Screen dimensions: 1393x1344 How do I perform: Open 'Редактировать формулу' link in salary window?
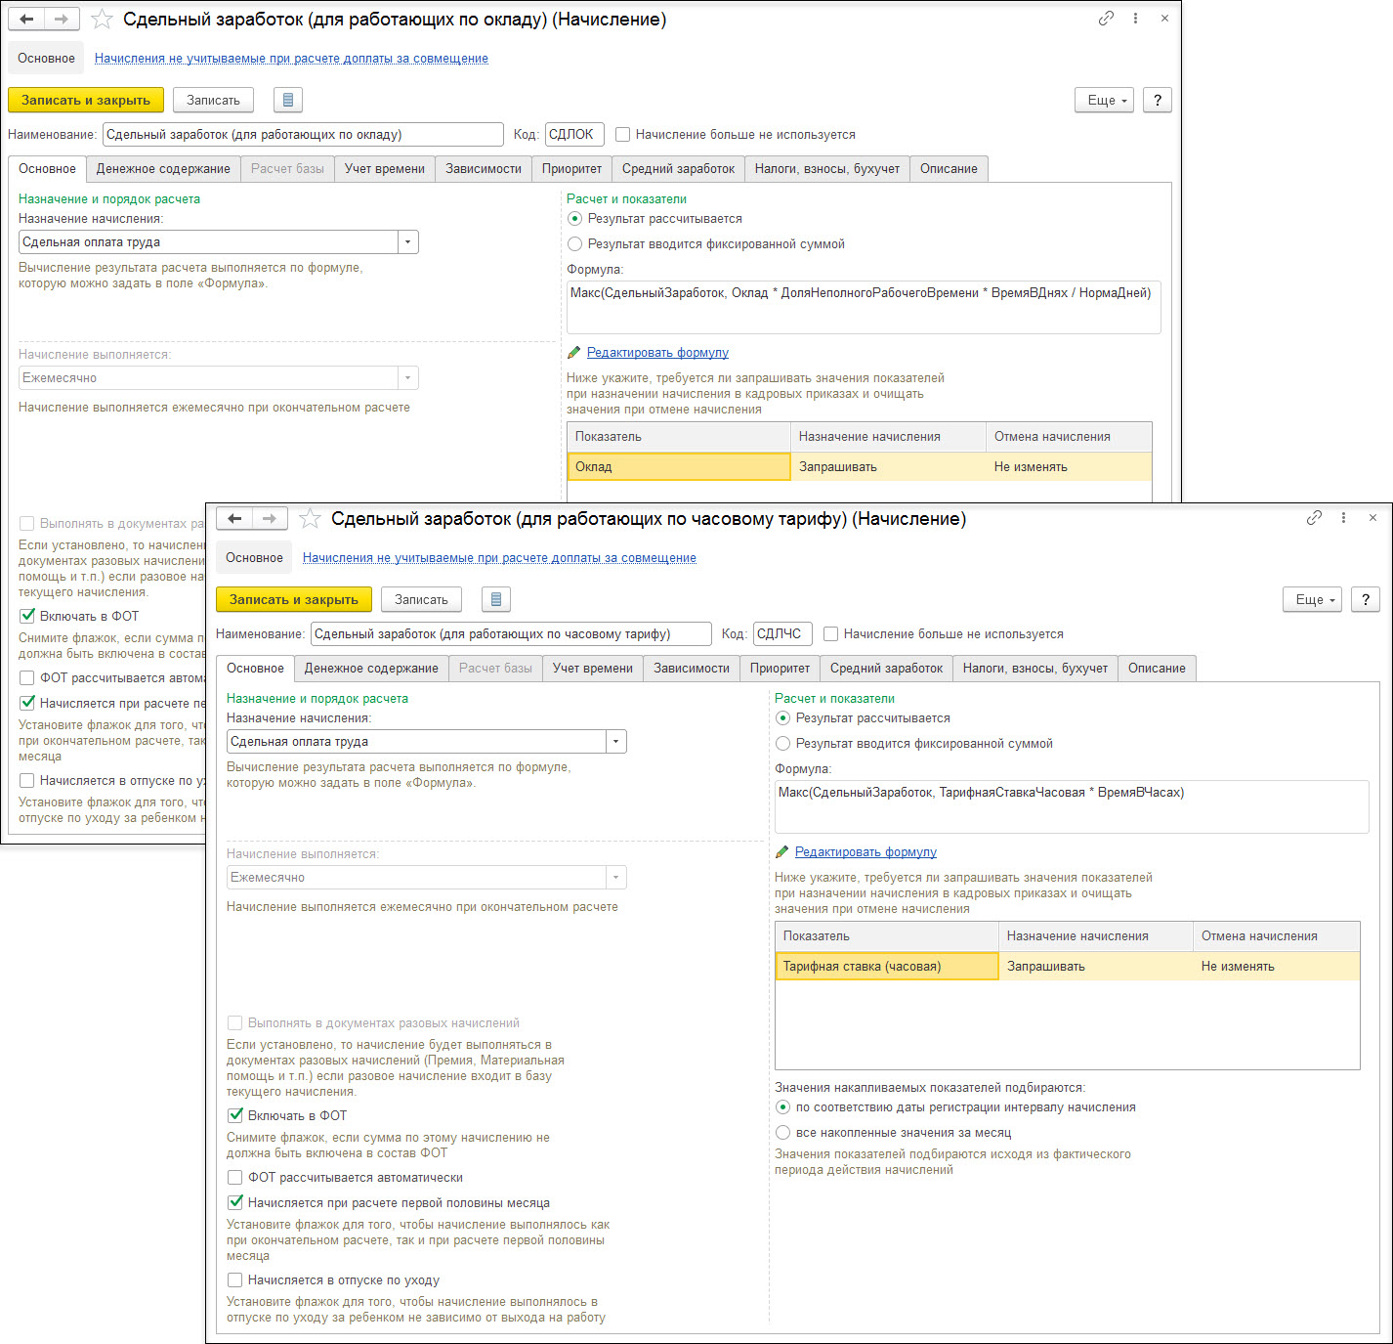click(657, 353)
